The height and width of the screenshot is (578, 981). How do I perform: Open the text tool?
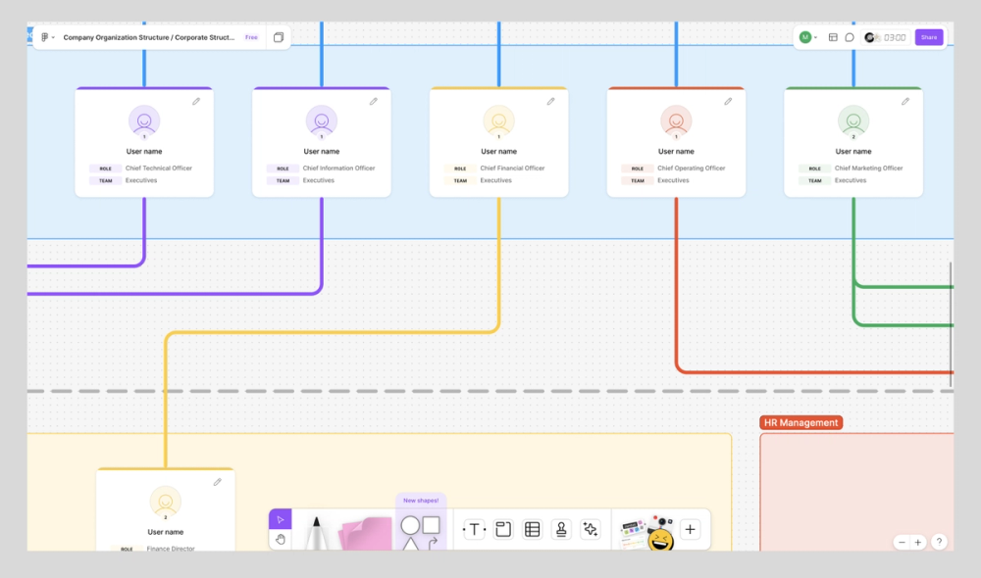click(x=473, y=529)
